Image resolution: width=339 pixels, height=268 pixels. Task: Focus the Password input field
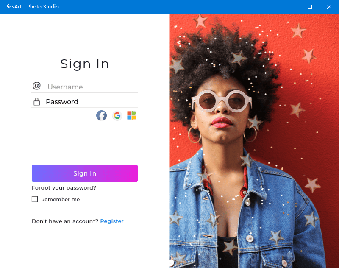click(x=92, y=102)
